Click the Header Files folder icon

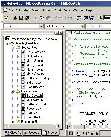pyautogui.click(x=18, y=91)
